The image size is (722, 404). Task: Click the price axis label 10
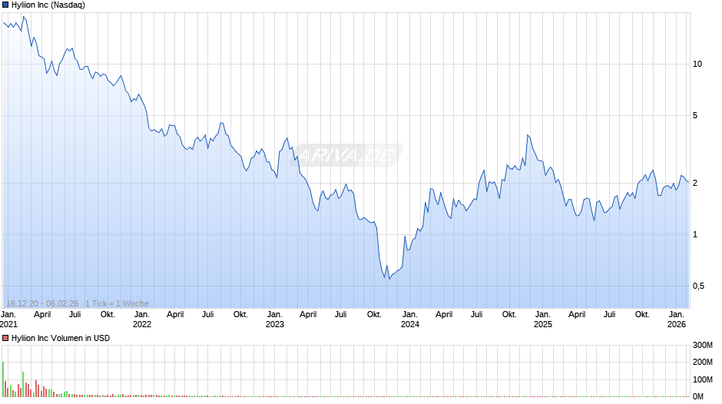(697, 64)
